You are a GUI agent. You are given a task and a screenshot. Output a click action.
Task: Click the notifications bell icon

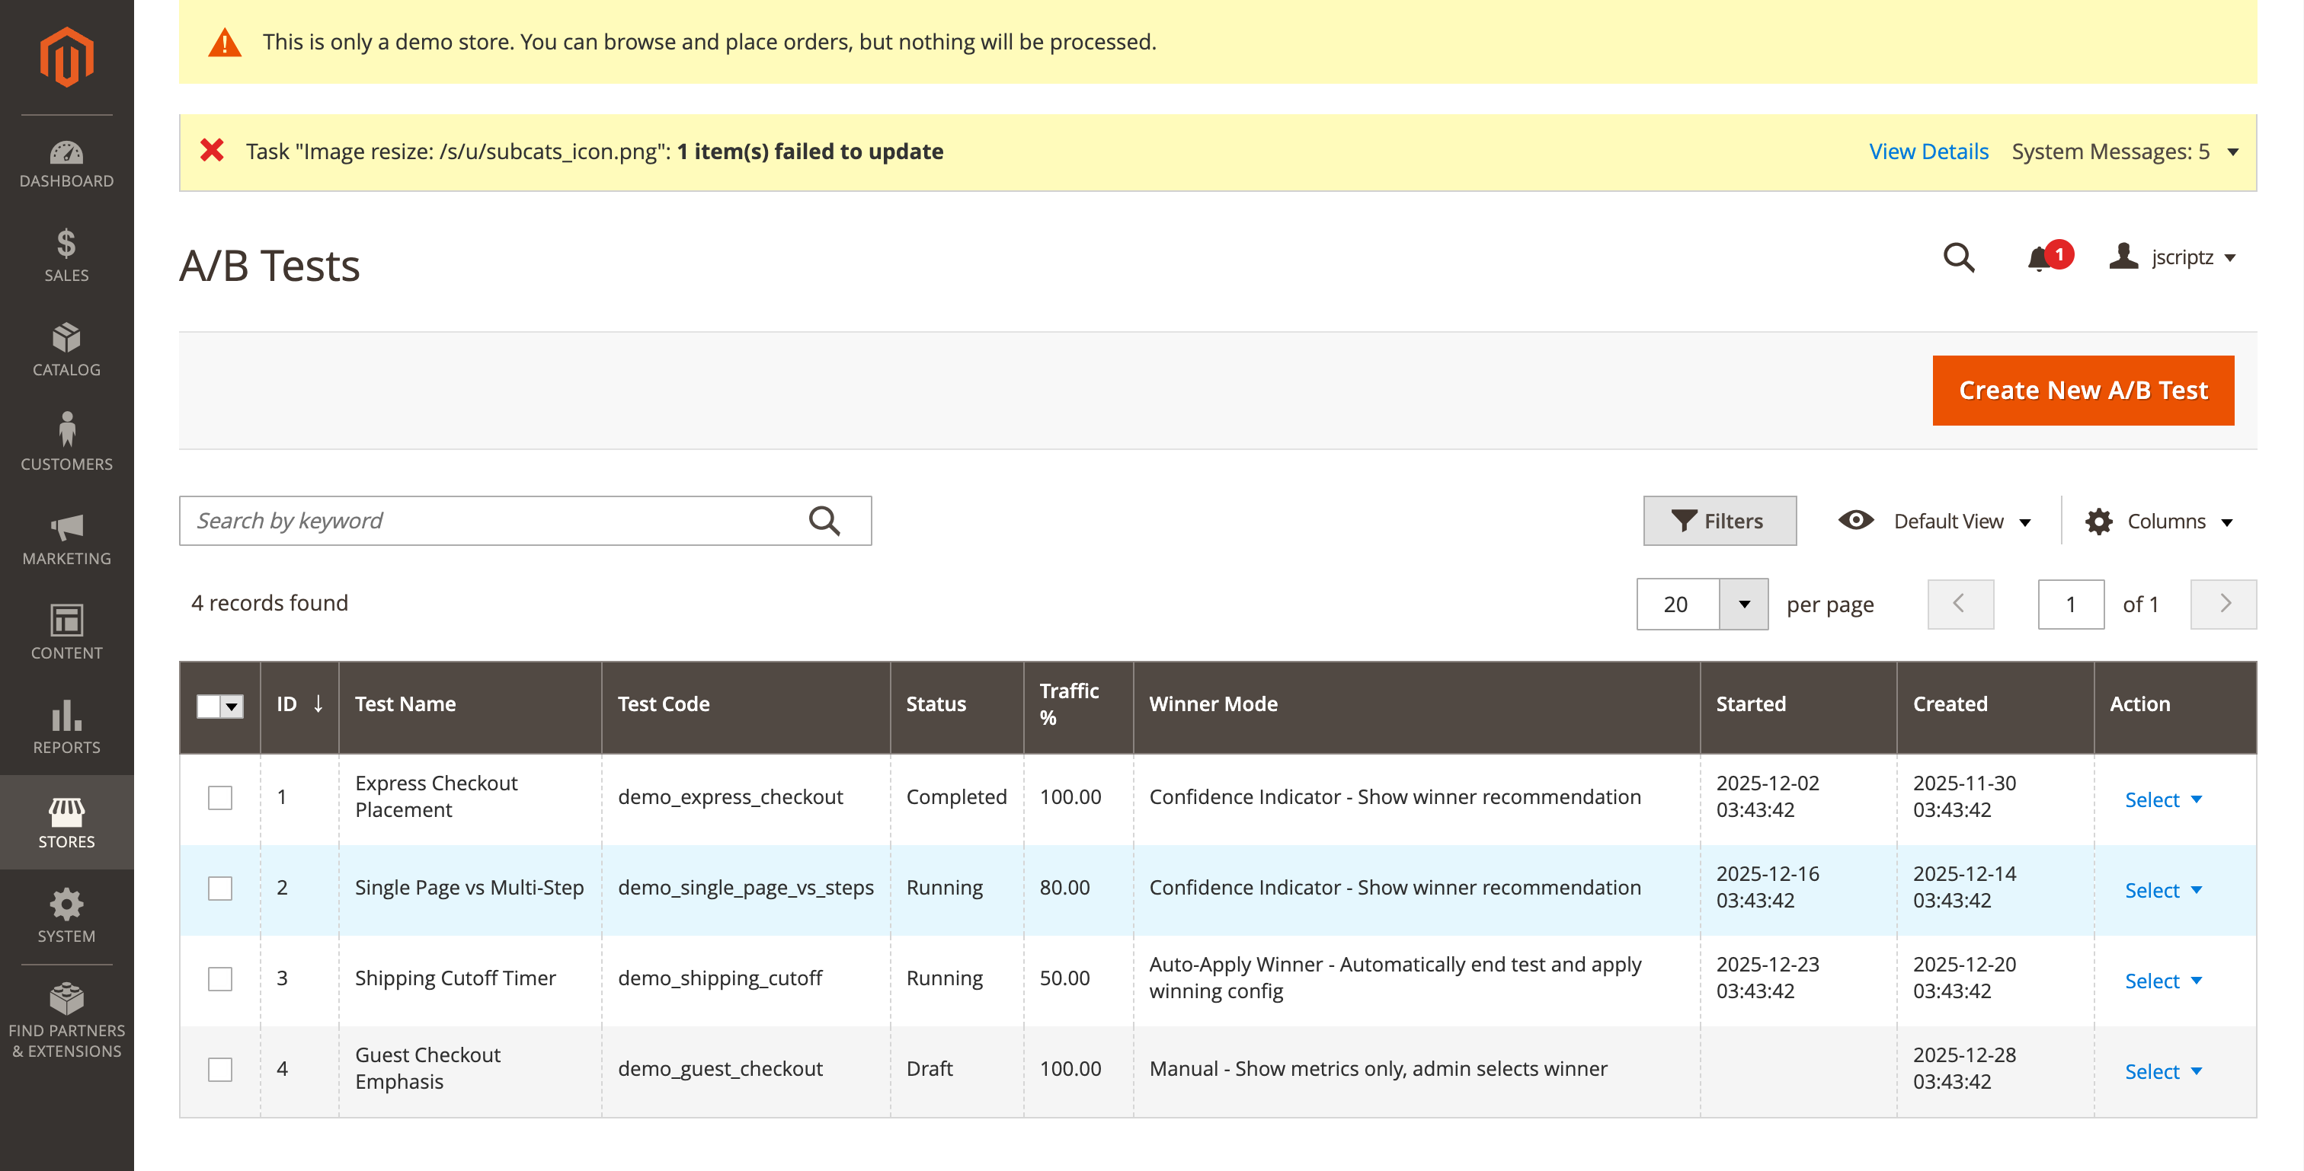(2041, 258)
